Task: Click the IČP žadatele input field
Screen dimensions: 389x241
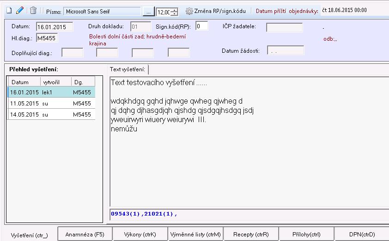Action: tap(284, 27)
